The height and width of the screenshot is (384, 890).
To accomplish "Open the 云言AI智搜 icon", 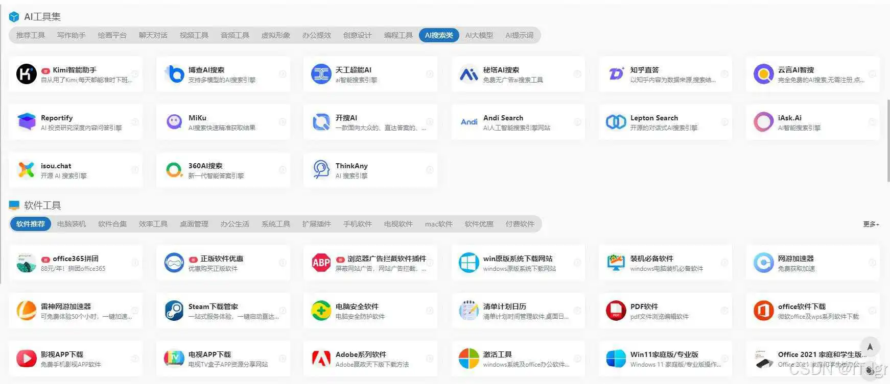I will (x=764, y=74).
